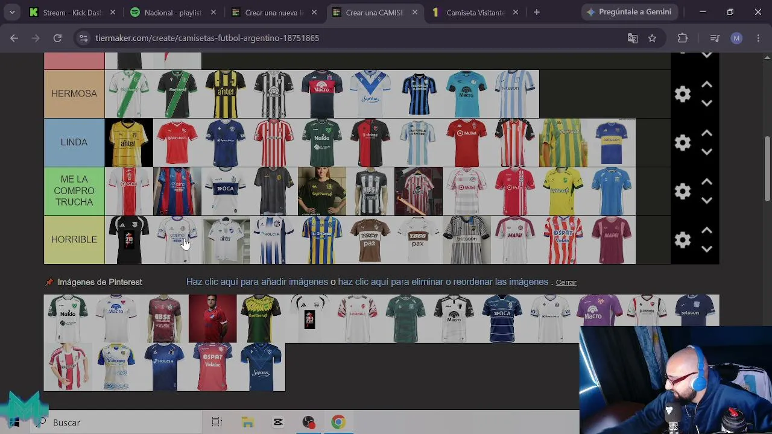772x434 pixels.
Task: Click the Buscar taskbar search box
Action: pos(118,423)
